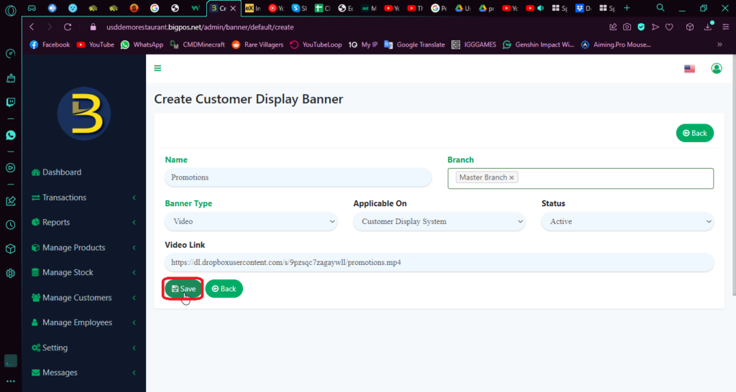Switch to the Skype browser tab

coord(301,8)
